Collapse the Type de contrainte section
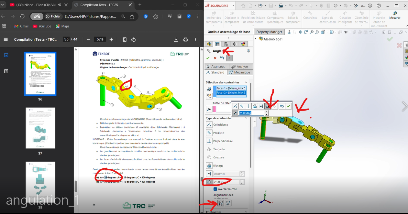The image size is (408, 214). pos(246,118)
